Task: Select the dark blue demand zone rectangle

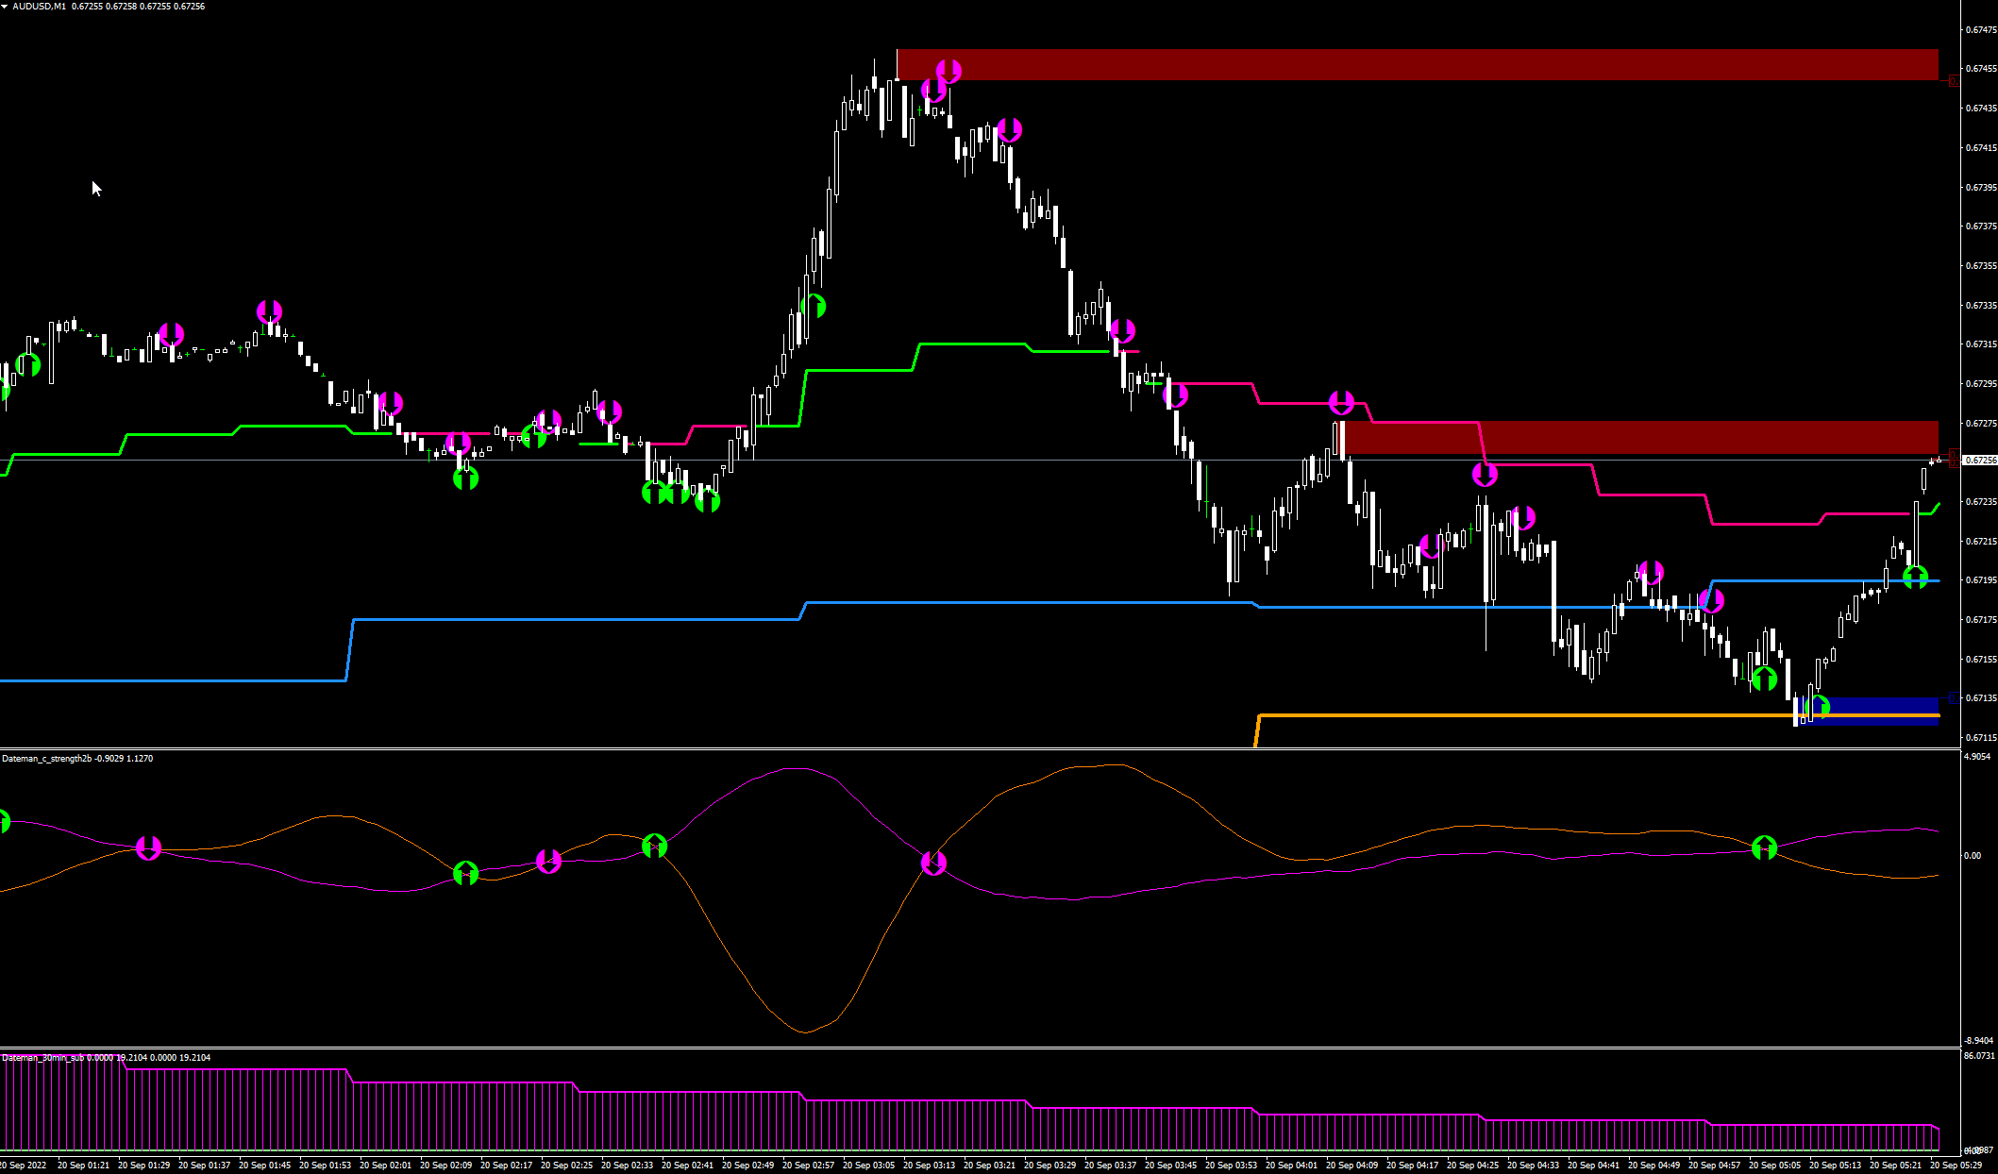Action: (1878, 706)
